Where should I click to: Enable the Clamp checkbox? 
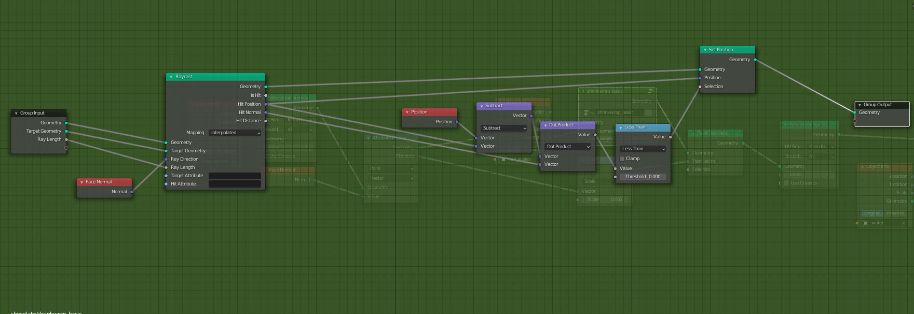[622, 159]
